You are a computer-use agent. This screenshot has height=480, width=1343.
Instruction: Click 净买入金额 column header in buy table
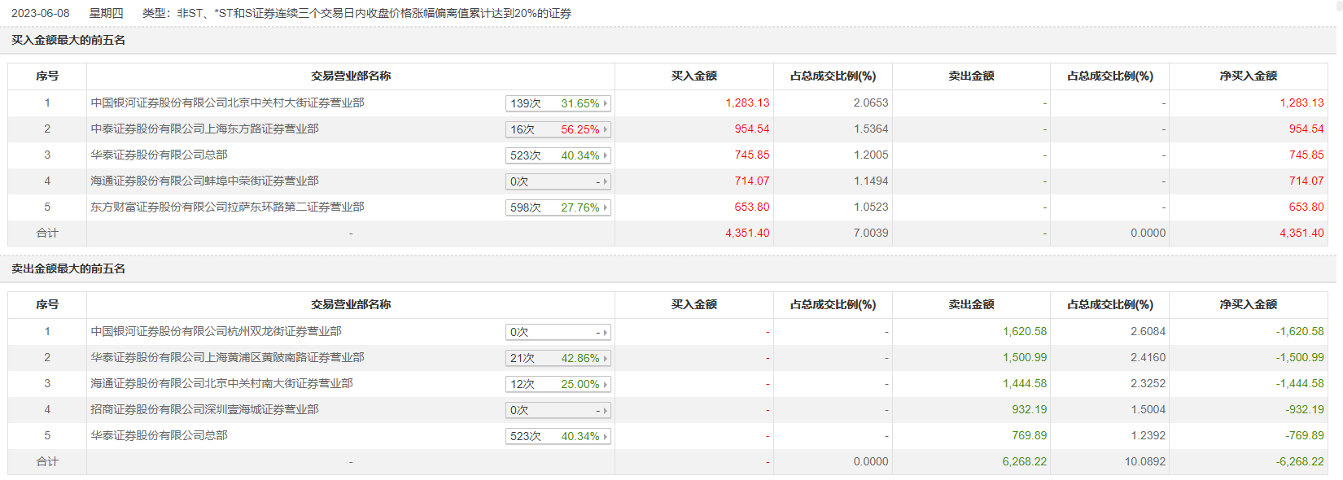1248,76
